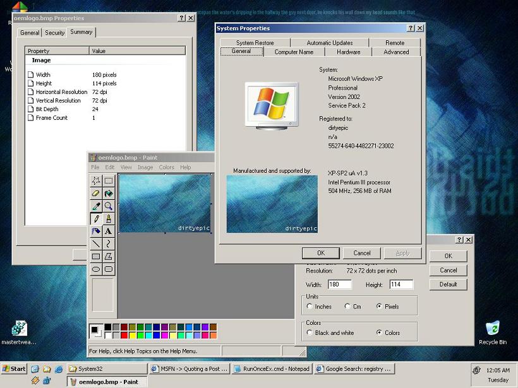Click OK in System Properties
Screen dimensions: 518x388
pos(320,253)
